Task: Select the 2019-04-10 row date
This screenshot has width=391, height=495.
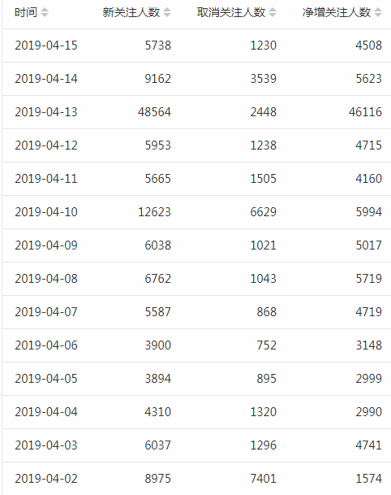Action: (x=46, y=212)
